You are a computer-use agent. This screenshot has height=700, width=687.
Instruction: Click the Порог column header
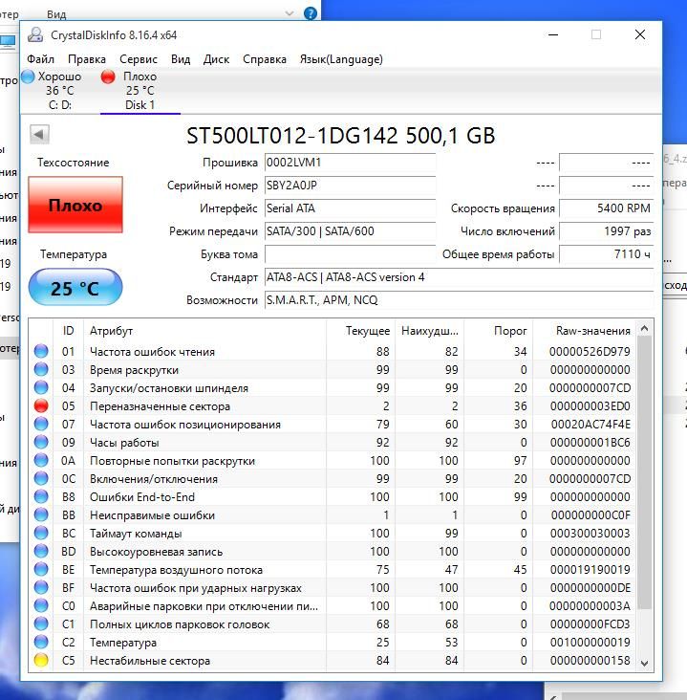point(499,331)
